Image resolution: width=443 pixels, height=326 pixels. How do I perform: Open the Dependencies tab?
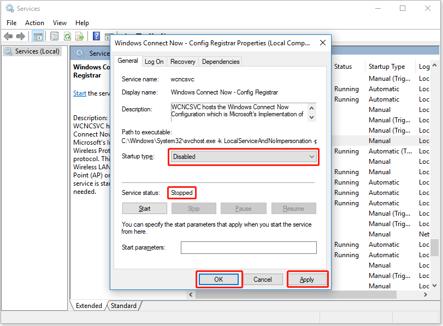(x=221, y=62)
